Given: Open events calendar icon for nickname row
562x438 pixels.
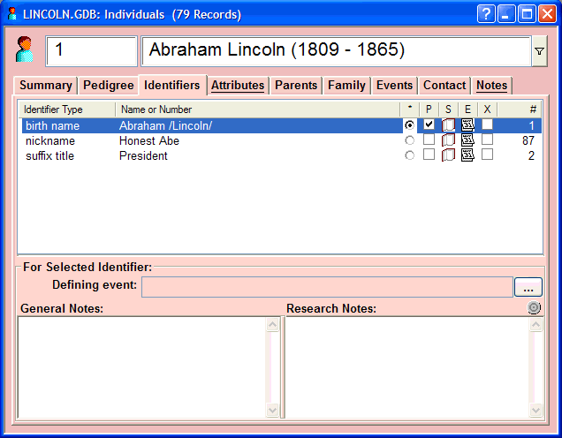Looking at the screenshot, I should coord(467,140).
